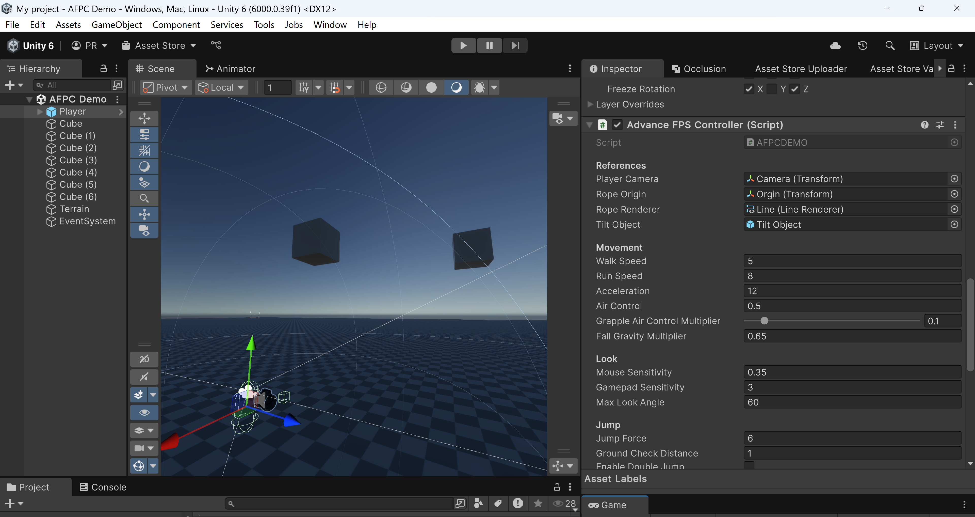
Task: Open the Pivot dropdown
Action: tap(165, 87)
